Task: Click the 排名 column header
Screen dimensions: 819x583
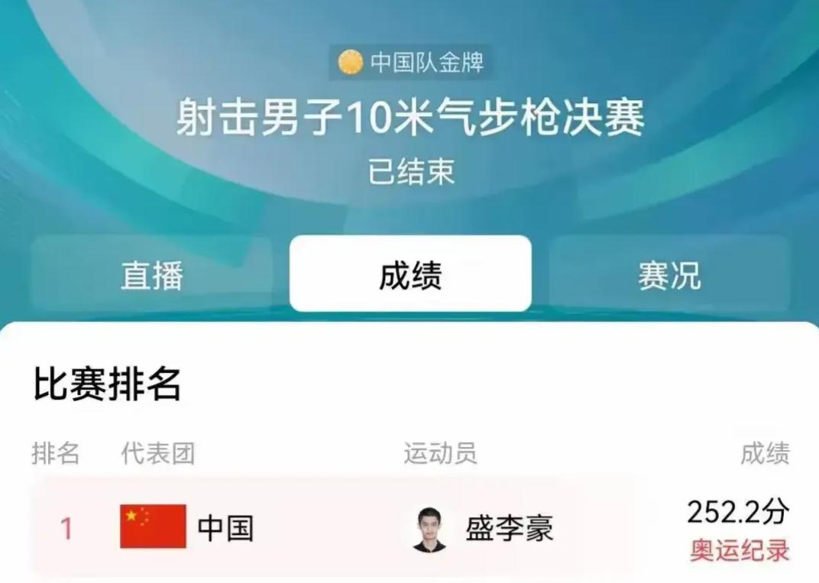Action: (x=56, y=453)
